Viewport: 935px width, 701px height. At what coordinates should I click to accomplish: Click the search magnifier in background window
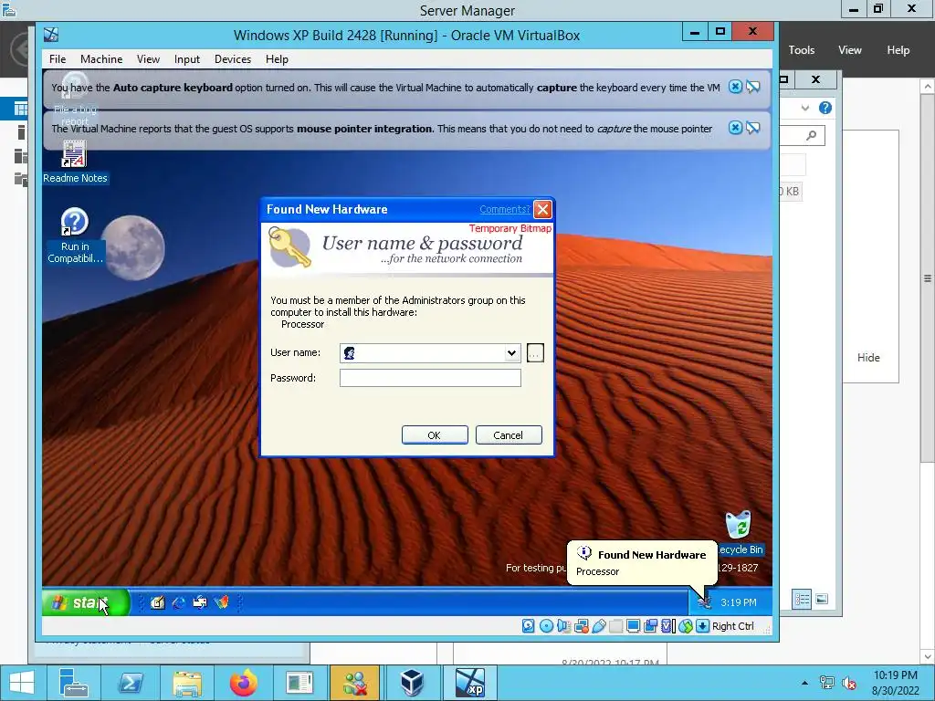pos(812,136)
